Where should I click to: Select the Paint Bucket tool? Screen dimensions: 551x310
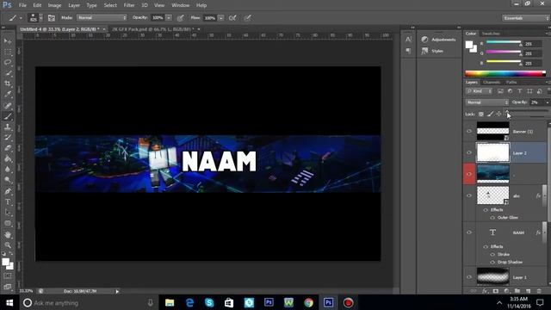pyautogui.click(x=8, y=158)
